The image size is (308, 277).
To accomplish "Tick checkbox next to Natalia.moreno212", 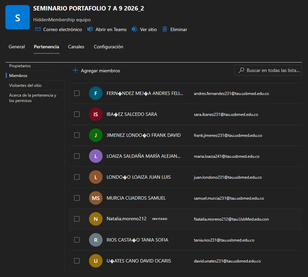I will [77, 219].
